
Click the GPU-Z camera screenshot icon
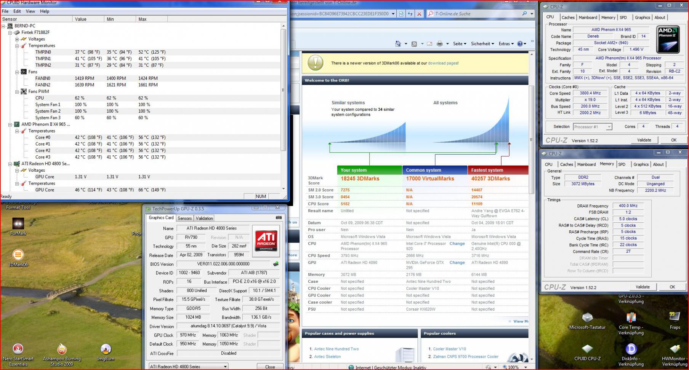279,218
